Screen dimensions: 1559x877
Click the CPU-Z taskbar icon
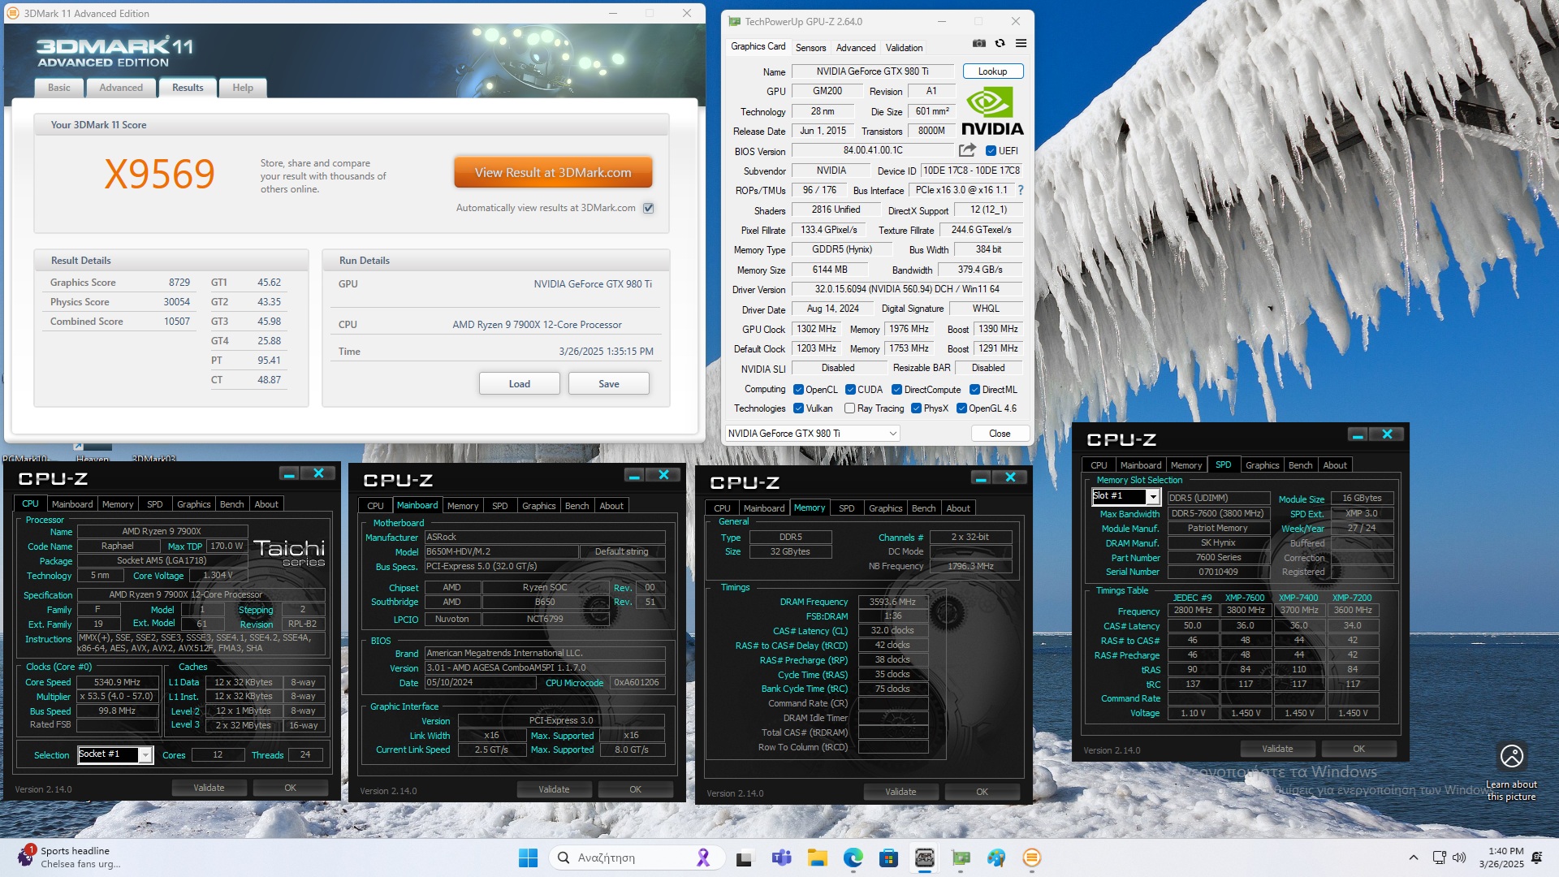(x=924, y=858)
